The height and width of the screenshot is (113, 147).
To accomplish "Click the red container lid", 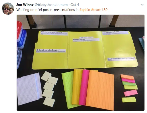I will tap(19, 30).
